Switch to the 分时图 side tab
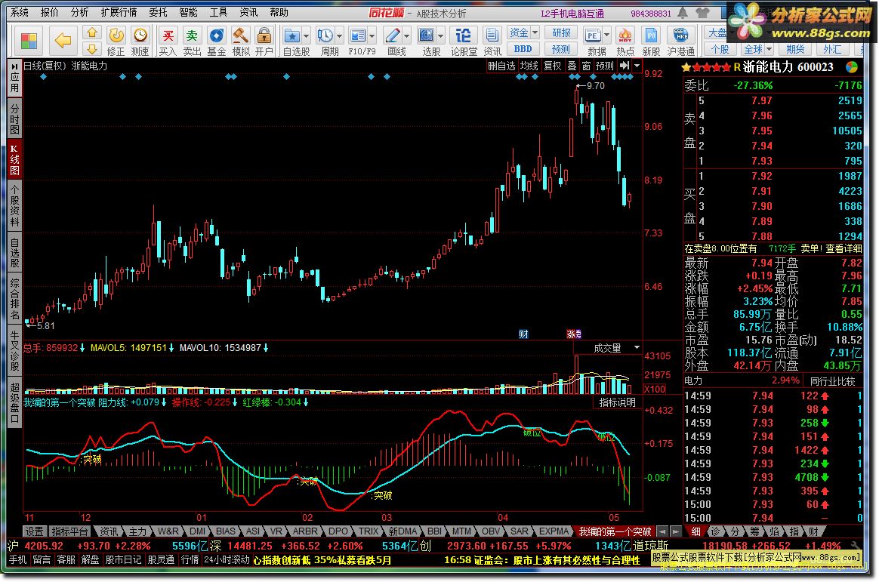 [14, 119]
